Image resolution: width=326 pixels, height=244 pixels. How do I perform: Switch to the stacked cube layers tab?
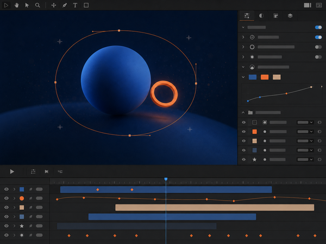[290, 16]
